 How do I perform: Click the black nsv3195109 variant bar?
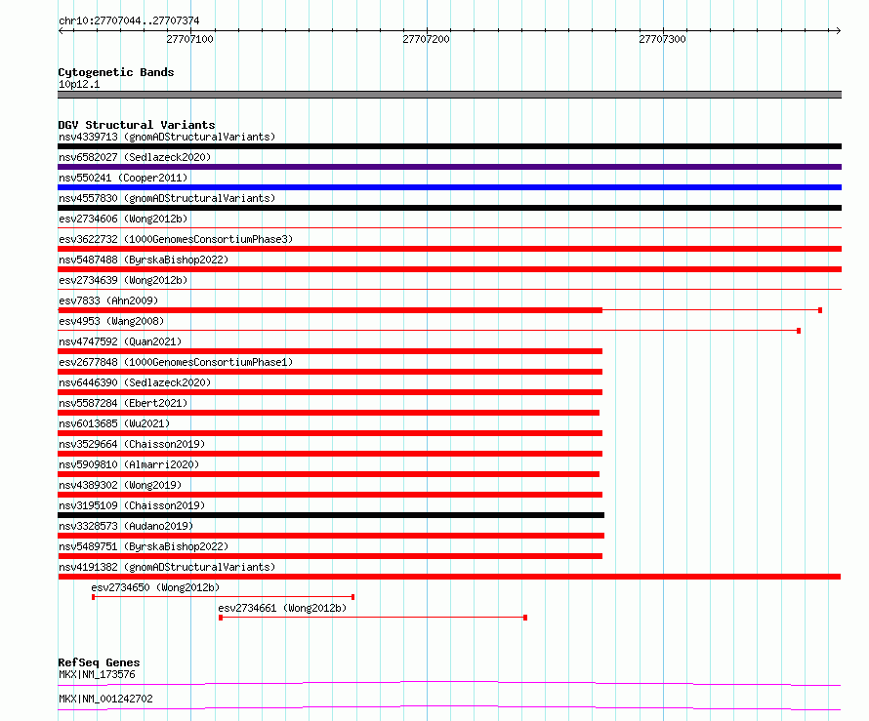[331, 515]
